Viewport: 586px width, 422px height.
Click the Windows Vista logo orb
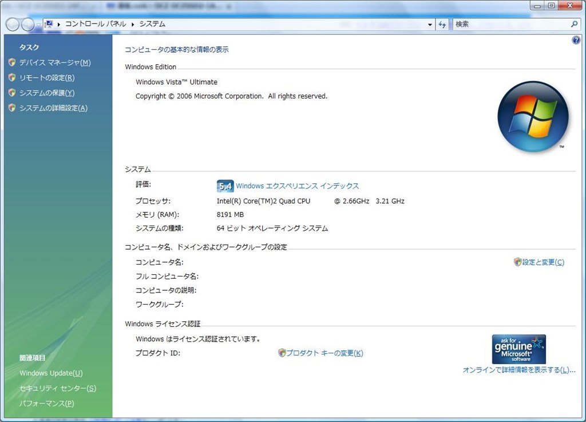[x=533, y=117]
